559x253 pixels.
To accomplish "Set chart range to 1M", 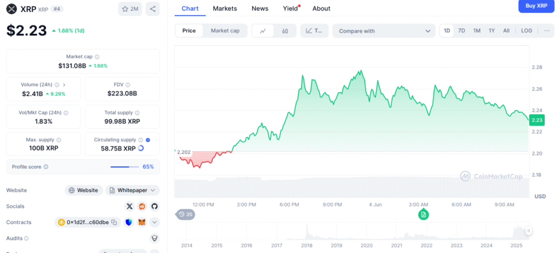I will coord(477,31).
